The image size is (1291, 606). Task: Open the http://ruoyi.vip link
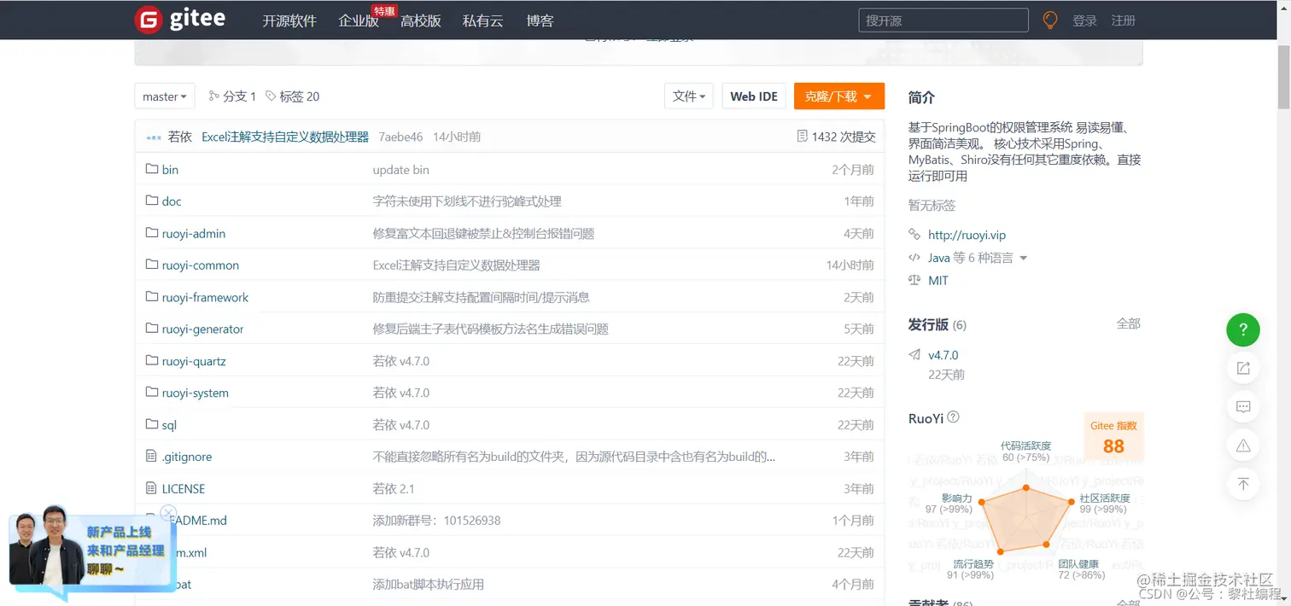pyautogui.click(x=967, y=235)
